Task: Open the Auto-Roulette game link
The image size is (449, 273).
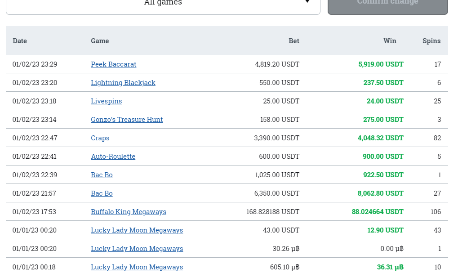Action: [113, 157]
